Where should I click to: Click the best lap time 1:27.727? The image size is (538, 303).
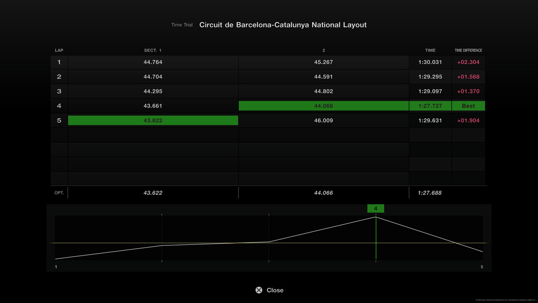click(x=430, y=106)
